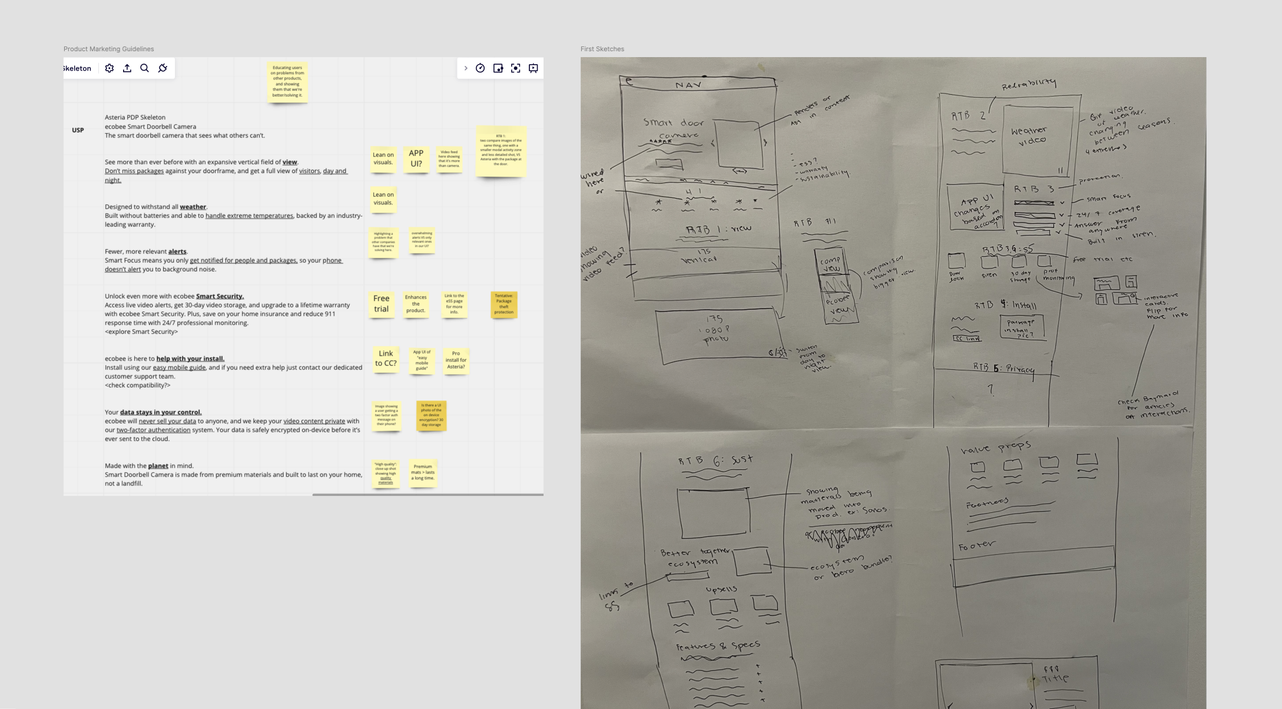Click the underlined "view" link text

pyautogui.click(x=290, y=162)
